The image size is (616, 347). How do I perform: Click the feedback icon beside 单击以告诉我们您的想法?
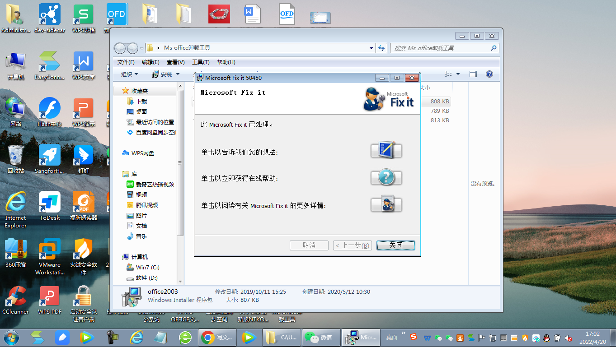(386, 150)
